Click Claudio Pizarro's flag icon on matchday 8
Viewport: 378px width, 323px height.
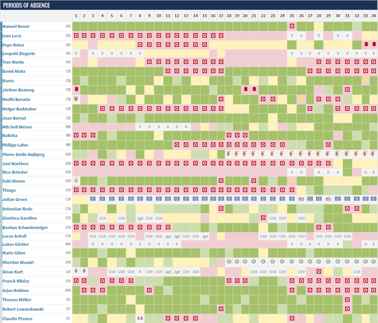pyautogui.click(x=140, y=318)
